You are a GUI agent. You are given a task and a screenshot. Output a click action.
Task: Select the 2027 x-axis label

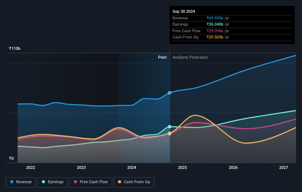tap(284, 167)
